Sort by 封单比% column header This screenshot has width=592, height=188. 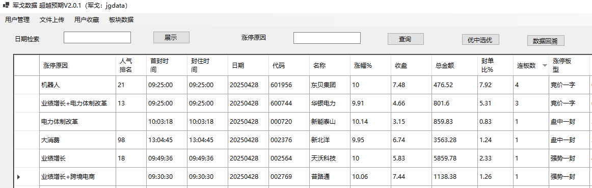click(x=495, y=65)
